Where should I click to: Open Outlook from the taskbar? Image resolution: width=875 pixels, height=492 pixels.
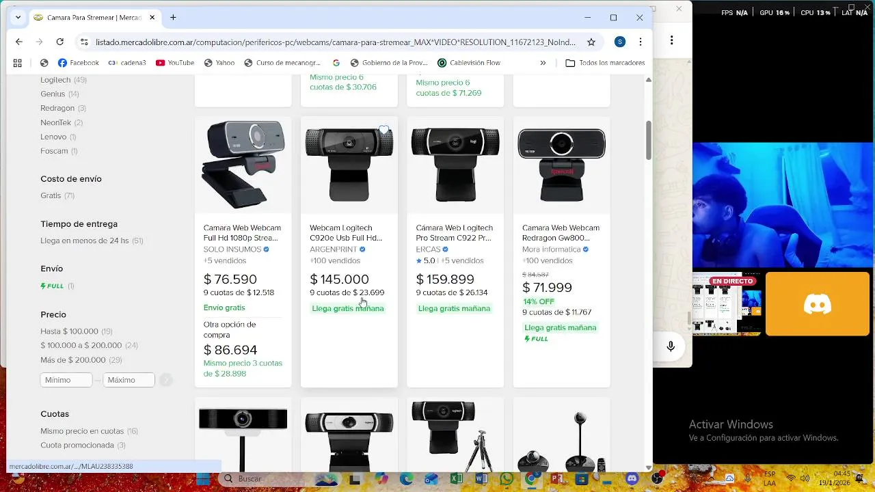point(431,479)
